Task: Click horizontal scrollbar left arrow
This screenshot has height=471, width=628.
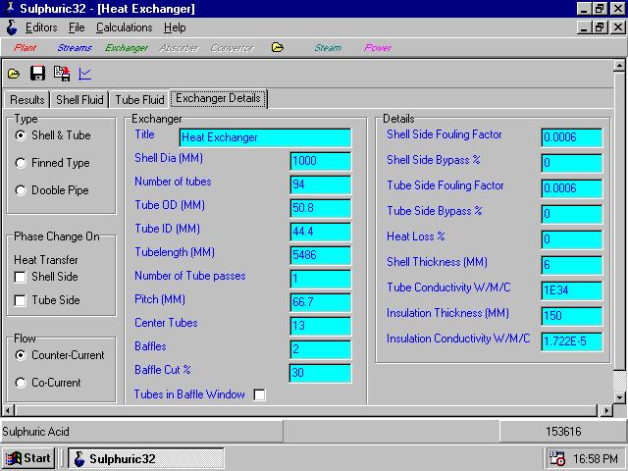Action: (x=9, y=410)
